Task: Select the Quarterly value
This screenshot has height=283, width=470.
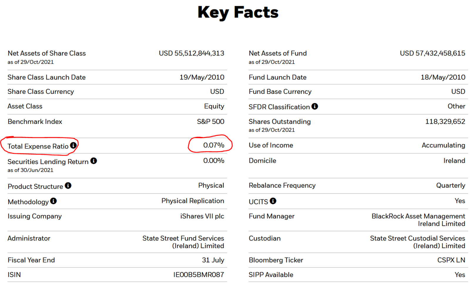Action: tap(451, 186)
